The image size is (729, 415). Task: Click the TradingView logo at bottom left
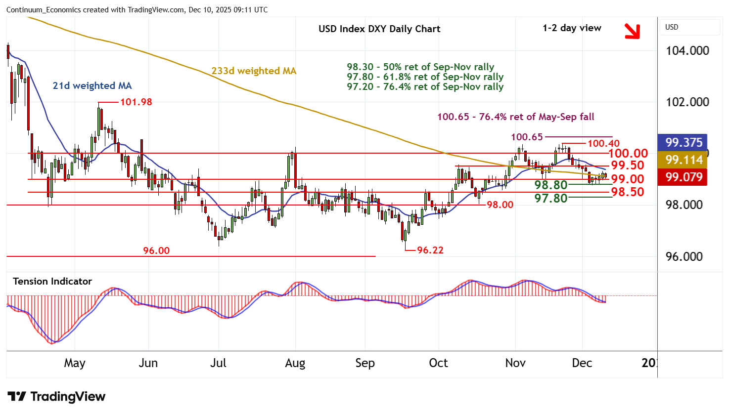56,397
